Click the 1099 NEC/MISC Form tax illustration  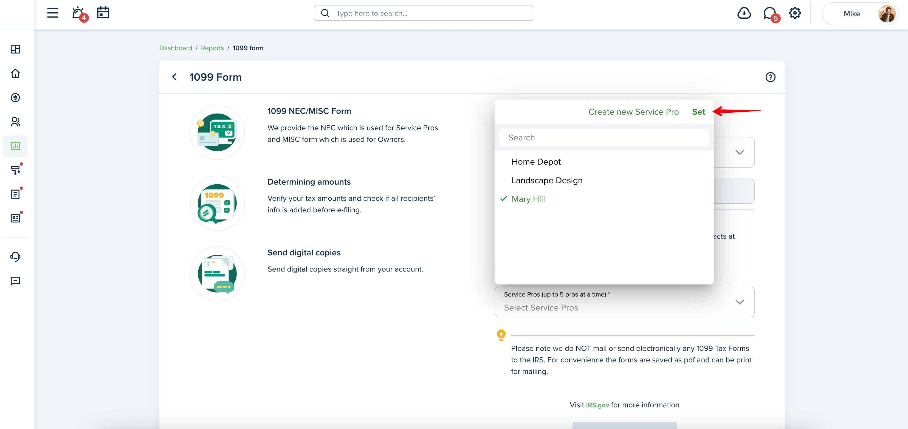217,132
